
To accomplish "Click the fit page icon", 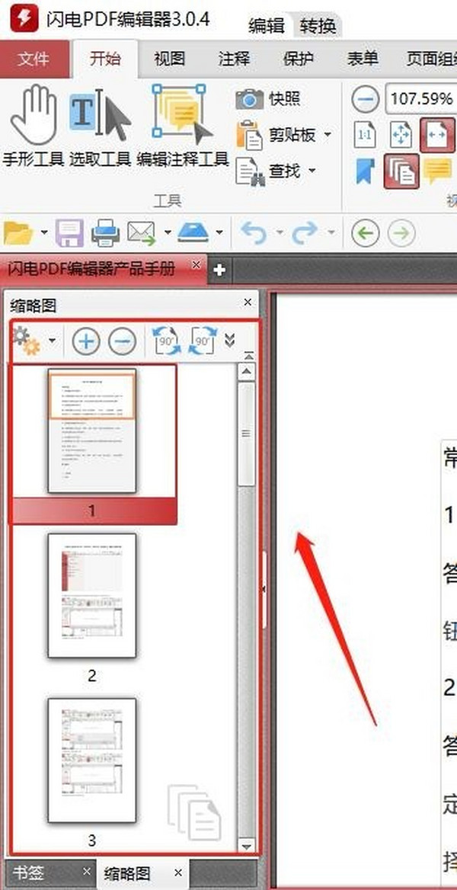I will pyautogui.click(x=401, y=135).
